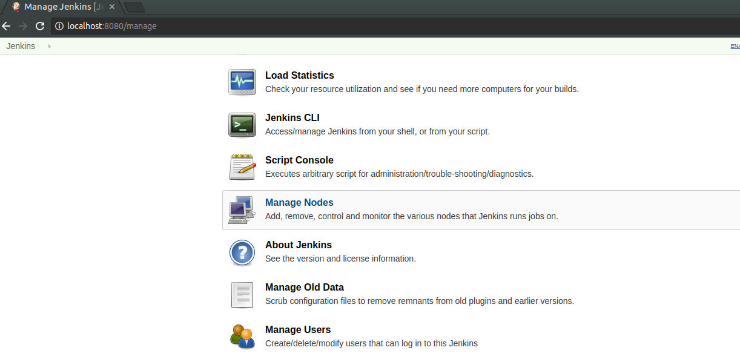Image resolution: width=740 pixels, height=356 pixels.
Task: Go to Jenkins breadcrumb home link
Action: (21, 46)
